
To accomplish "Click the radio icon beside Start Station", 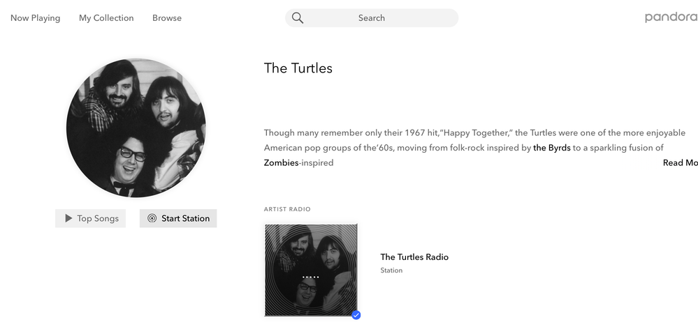I will (x=152, y=218).
